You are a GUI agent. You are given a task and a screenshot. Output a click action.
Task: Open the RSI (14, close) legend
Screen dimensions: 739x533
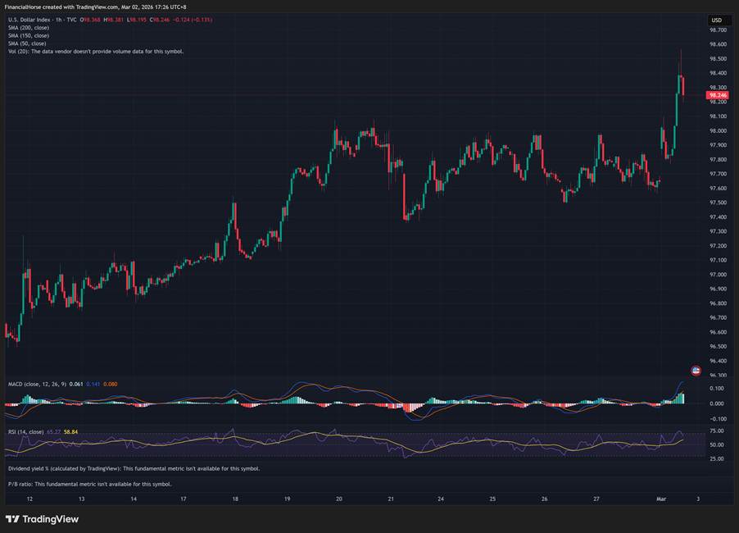pyautogui.click(x=30, y=430)
